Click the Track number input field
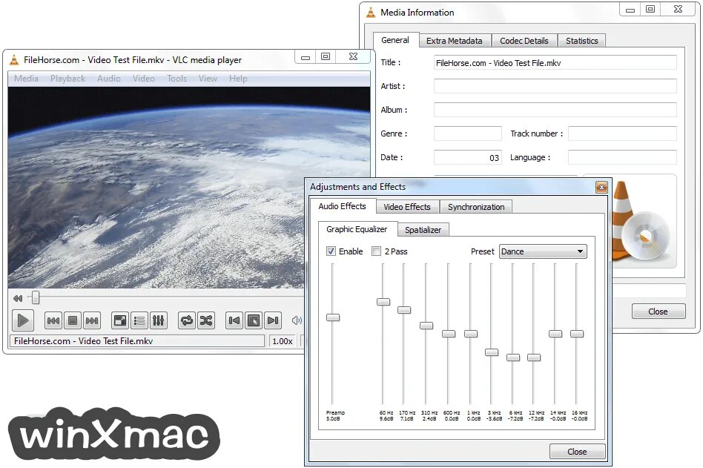The width and height of the screenshot is (703, 468). [622, 134]
